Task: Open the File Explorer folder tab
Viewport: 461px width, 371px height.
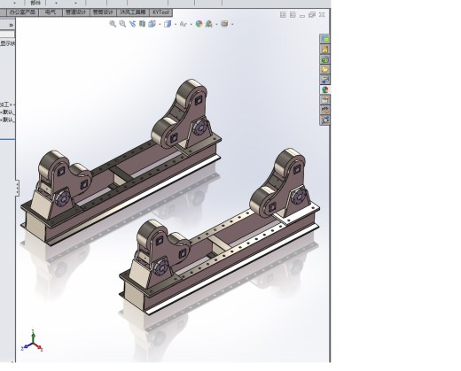Action: click(324, 69)
